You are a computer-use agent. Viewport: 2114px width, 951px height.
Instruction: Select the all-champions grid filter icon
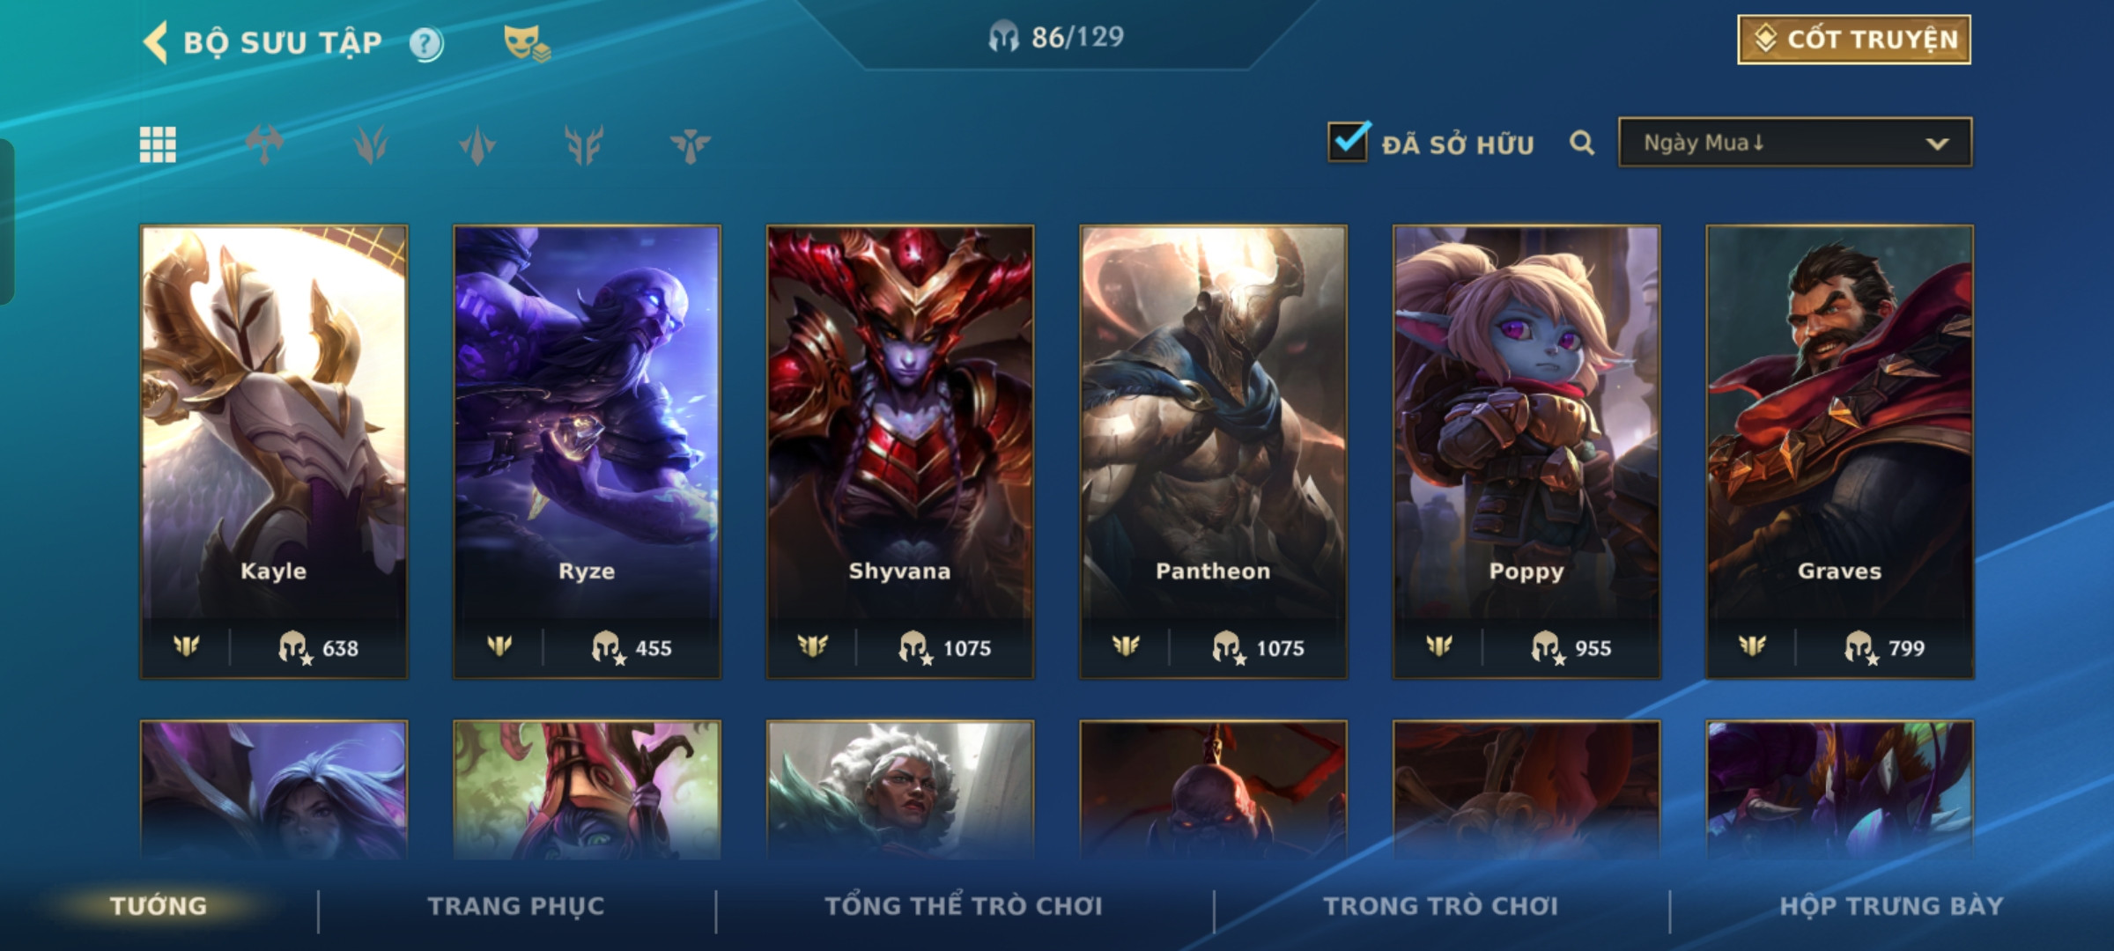(x=158, y=144)
